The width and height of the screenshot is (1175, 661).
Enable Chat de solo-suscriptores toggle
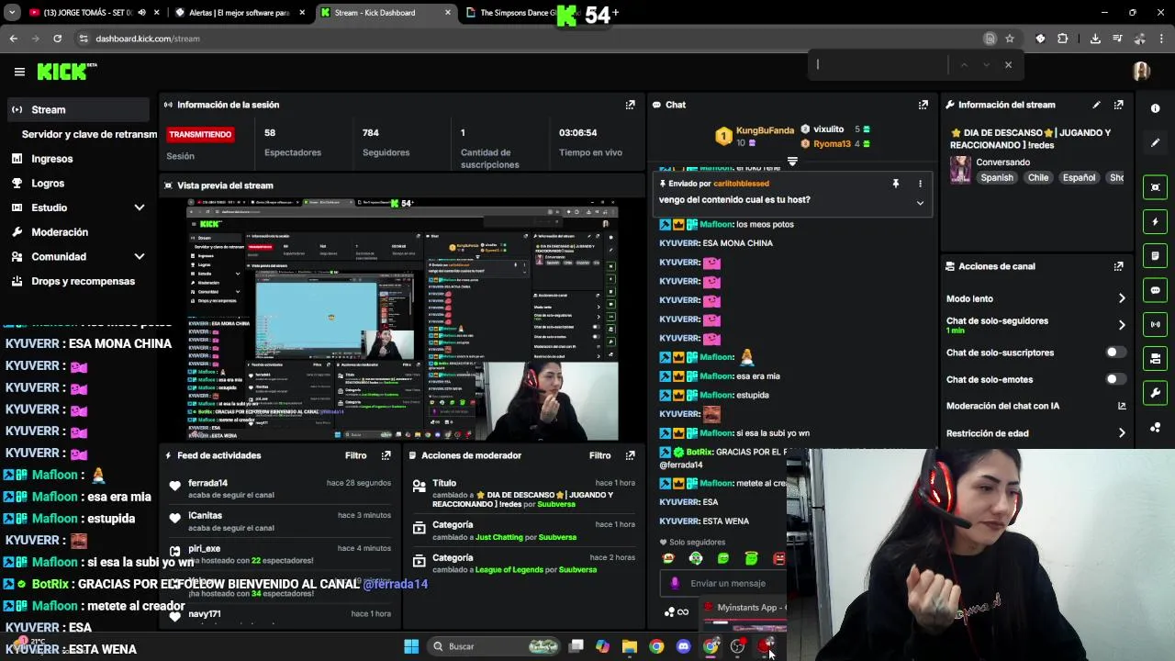(x=1115, y=353)
